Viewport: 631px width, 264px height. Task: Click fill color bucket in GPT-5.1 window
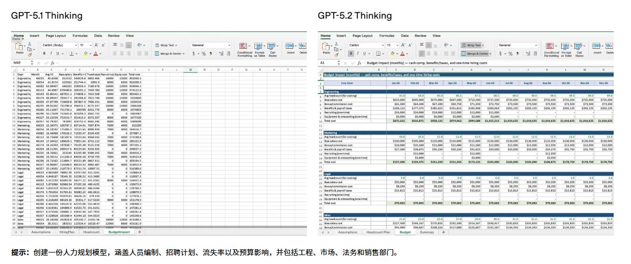pyautogui.click(x=86, y=54)
